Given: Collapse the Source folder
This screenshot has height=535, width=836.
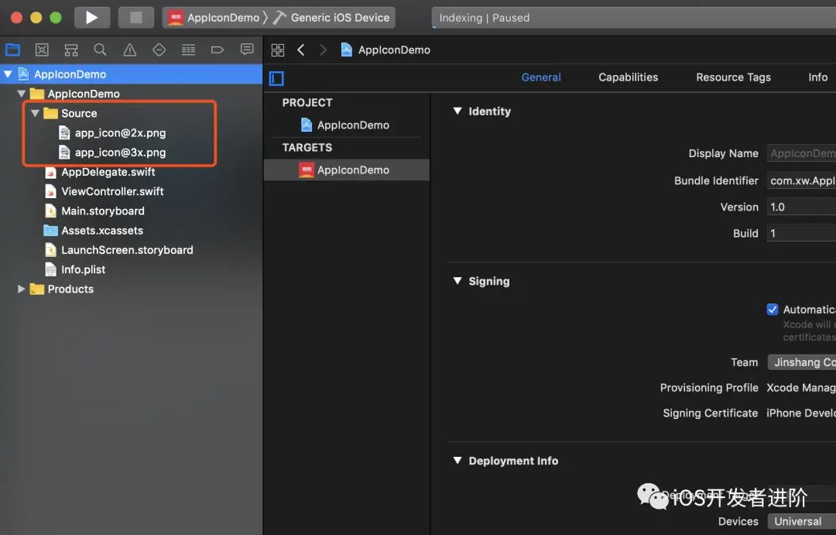Looking at the screenshot, I should click(x=35, y=113).
